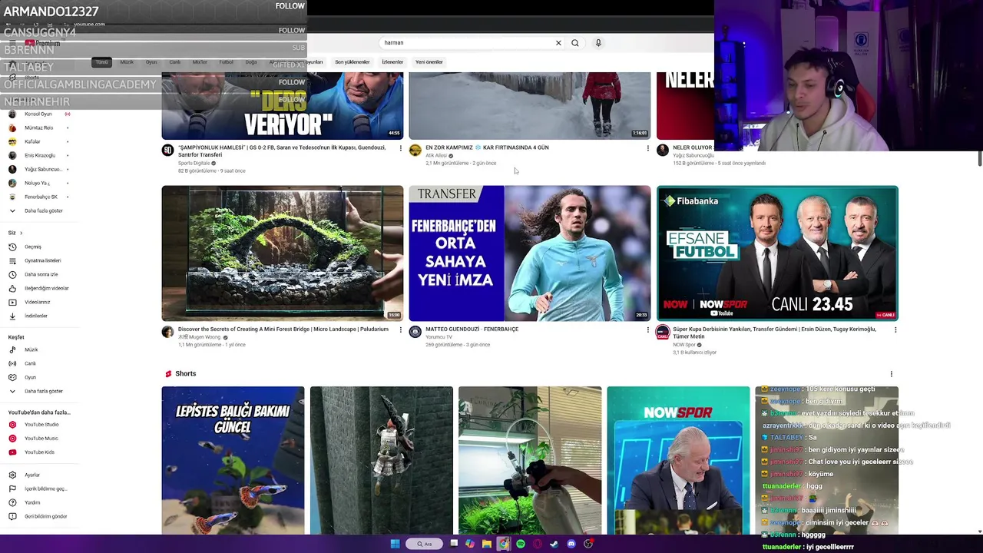Open En Zor Kampımız Kar Fırtınasında video title
Screen dimensions: 983x553
[x=487, y=147]
